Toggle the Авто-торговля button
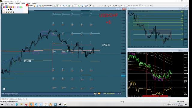192x108 pixels. (47, 6)
